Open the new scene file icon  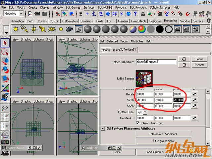[x=30, y=14]
